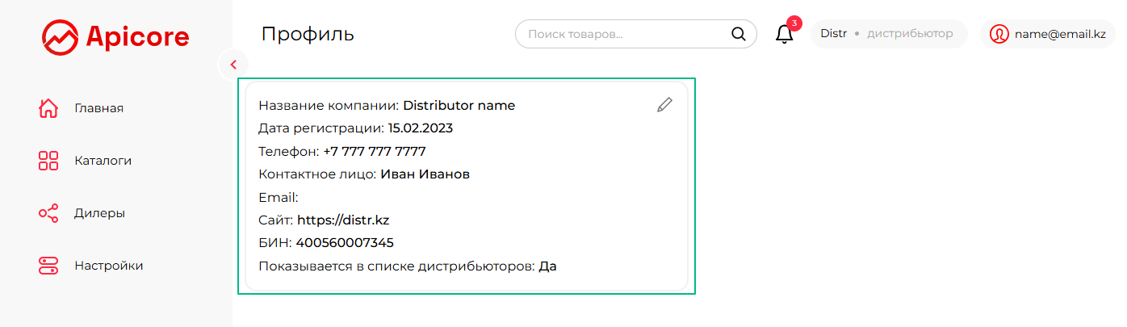
Task: Click the phone number +7 777 777 7777
Action: (x=375, y=151)
